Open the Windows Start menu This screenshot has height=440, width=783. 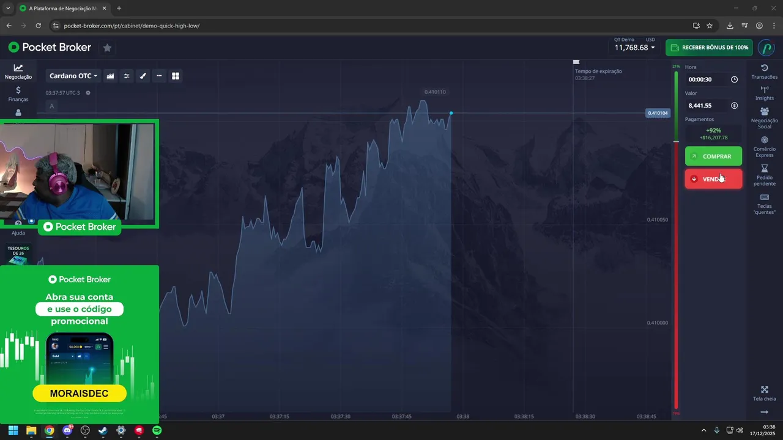[13, 430]
